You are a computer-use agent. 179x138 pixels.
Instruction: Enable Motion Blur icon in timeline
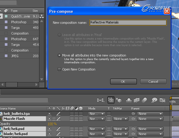tap(144, 100)
